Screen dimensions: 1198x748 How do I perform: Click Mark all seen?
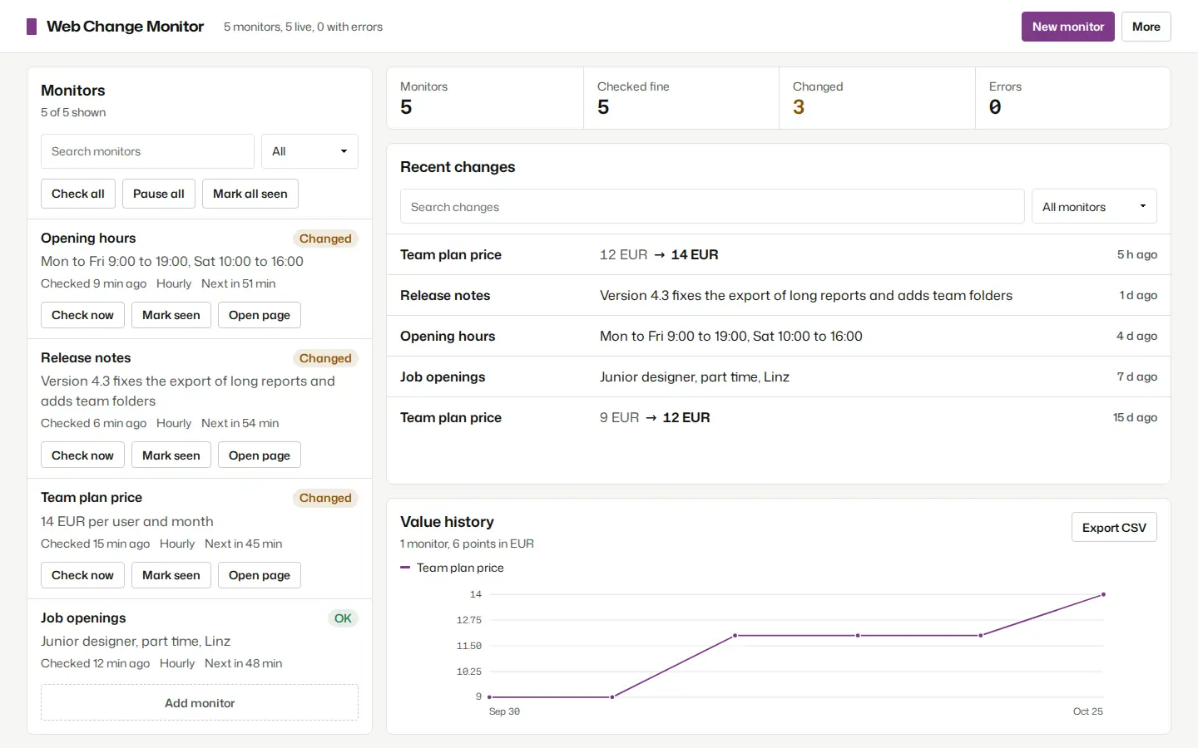250,194
